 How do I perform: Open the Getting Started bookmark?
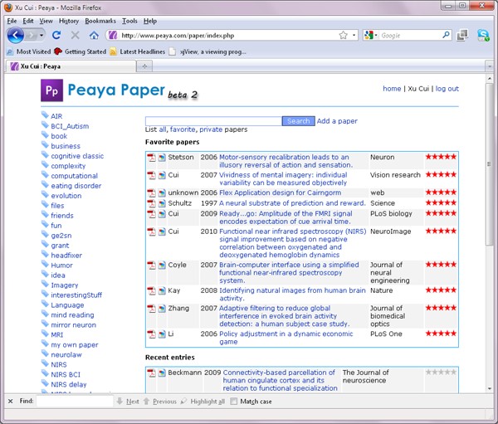pos(81,51)
